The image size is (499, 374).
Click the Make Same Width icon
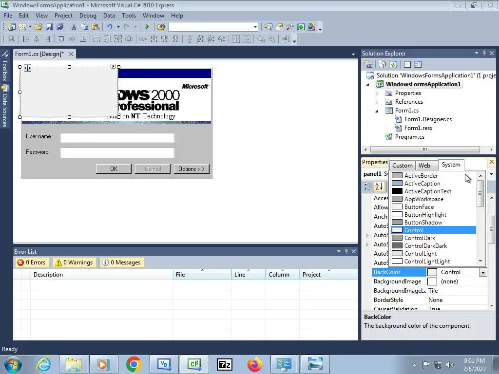[97, 39]
